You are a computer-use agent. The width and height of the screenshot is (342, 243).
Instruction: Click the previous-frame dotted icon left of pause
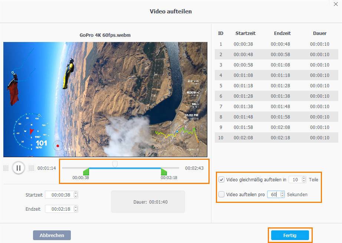(6, 168)
